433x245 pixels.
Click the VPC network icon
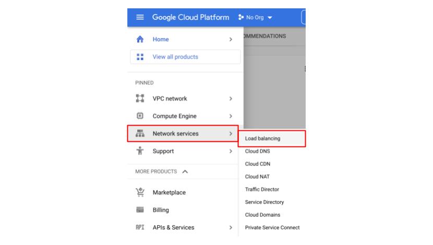pyautogui.click(x=140, y=98)
